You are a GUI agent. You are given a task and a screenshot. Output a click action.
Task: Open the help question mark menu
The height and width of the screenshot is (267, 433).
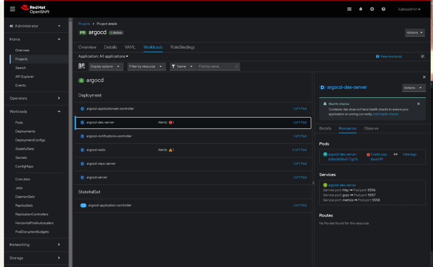coord(383,9)
